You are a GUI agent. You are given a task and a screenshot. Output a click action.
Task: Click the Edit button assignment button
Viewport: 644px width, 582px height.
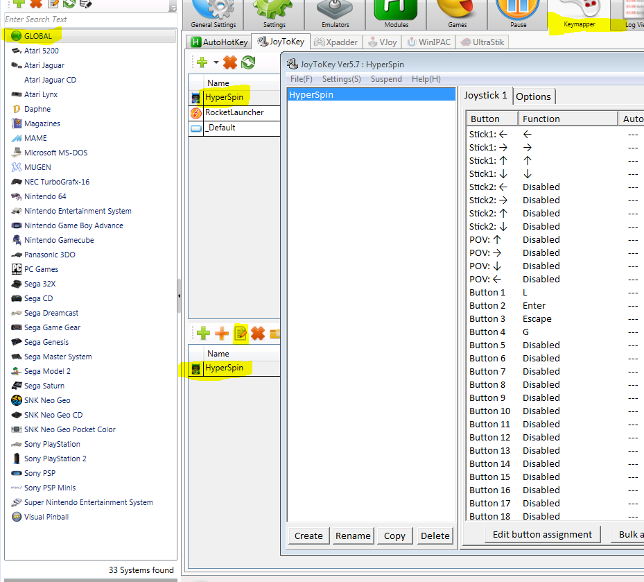pyautogui.click(x=542, y=534)
